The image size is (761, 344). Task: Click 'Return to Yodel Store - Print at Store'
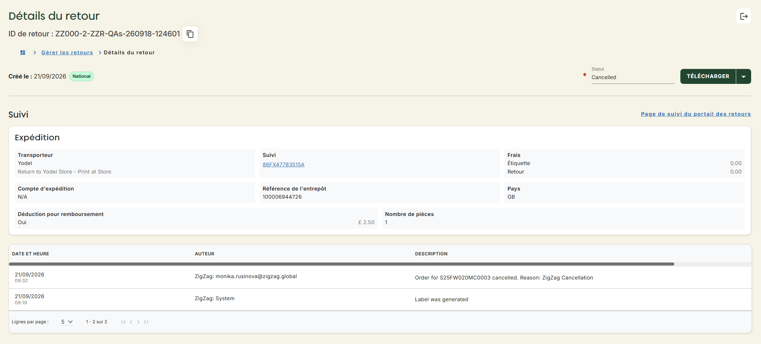coord(65,172)
